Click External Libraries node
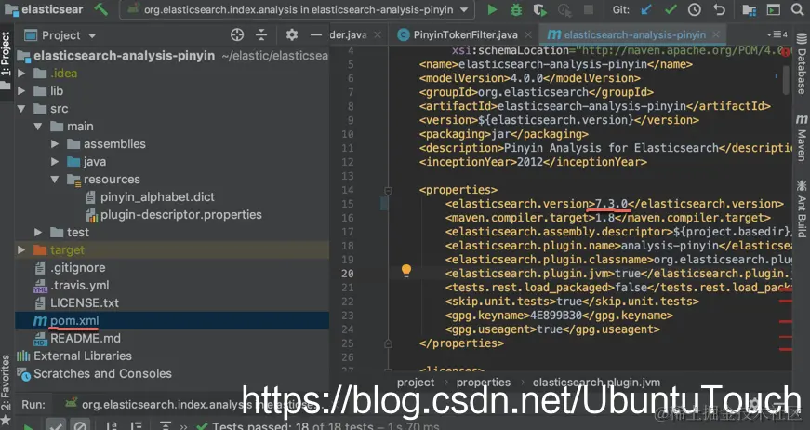 pos(83,356)
